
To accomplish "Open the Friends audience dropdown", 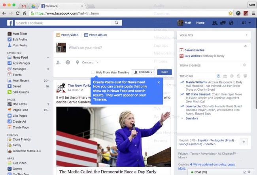I will [x=143, y=72].
